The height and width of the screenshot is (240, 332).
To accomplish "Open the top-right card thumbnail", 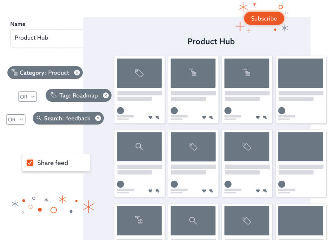I will (301, 73).
